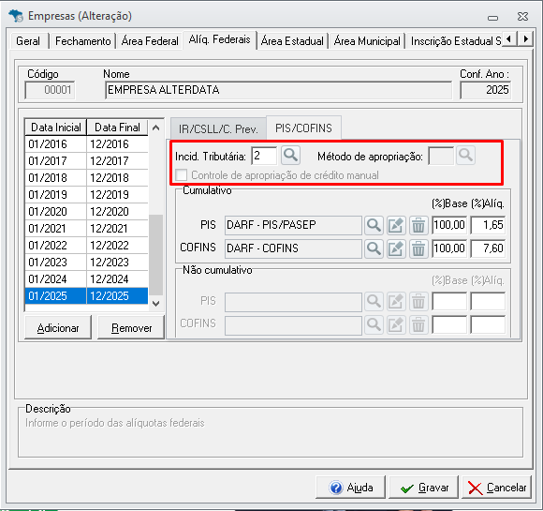The image size is (543, 511).
Task: Search DARF for Não cumulativo COFINS
Action: [x=374, y=324]
